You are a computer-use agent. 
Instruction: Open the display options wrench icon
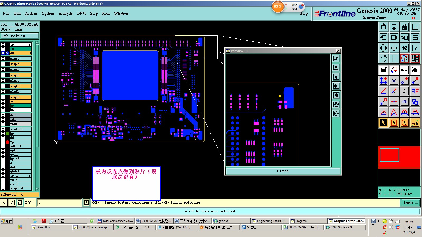[383, 58]
